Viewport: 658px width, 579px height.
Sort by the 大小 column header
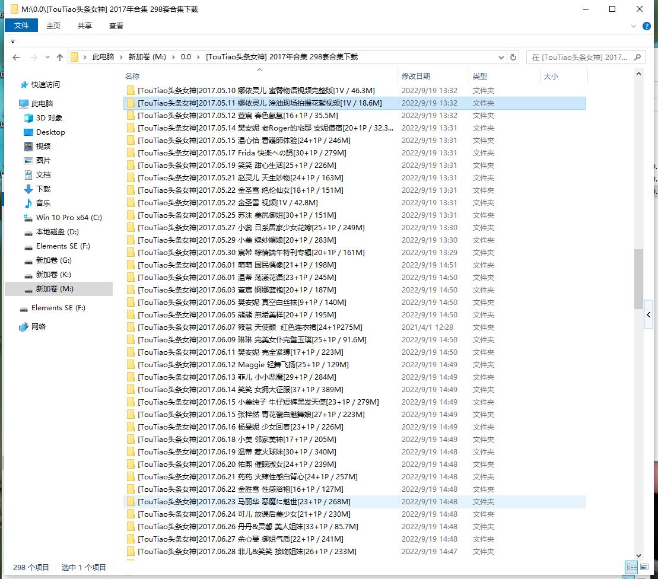(551, 77)
